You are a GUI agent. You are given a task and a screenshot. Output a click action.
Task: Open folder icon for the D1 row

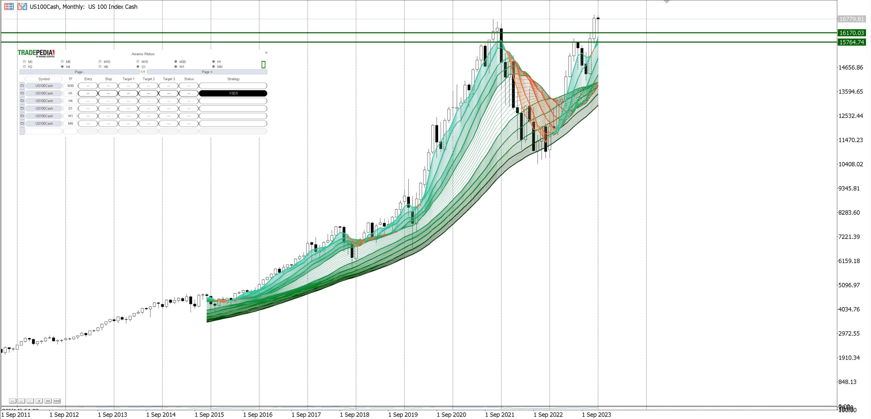click(x=22, y=108)
